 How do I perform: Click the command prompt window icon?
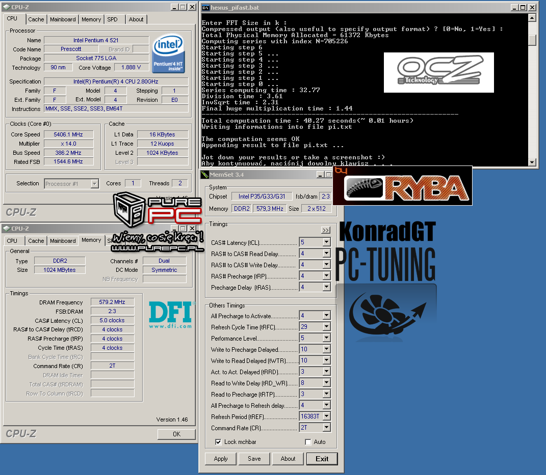[x=206, y=8]
